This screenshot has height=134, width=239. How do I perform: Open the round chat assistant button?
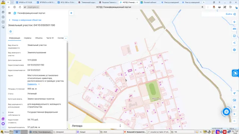point(226,112)
